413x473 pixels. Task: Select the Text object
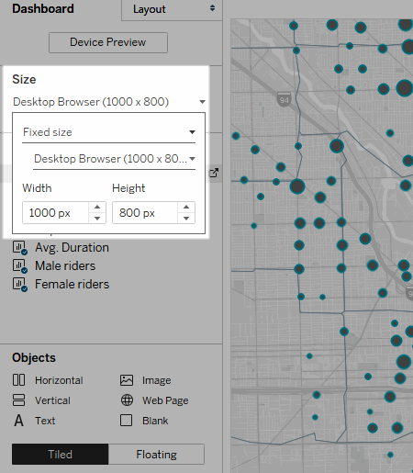(x=34, y=421)
